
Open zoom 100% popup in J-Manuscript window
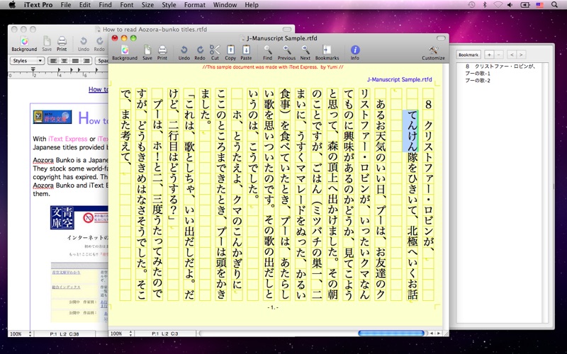[x=121, y=333]
